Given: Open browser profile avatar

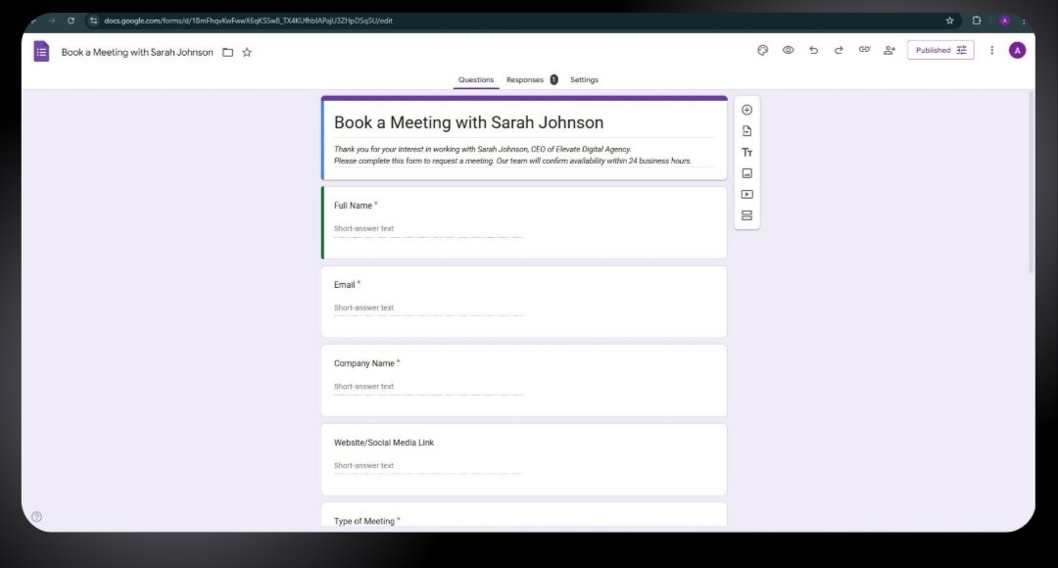Looking at the screenshot, I should pyautogui.click(x=1005, y=21).
